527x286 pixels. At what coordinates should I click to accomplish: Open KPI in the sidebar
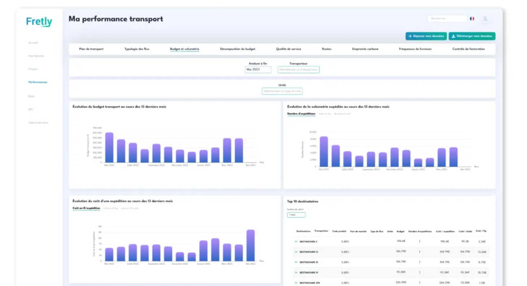tap(30, 110)
